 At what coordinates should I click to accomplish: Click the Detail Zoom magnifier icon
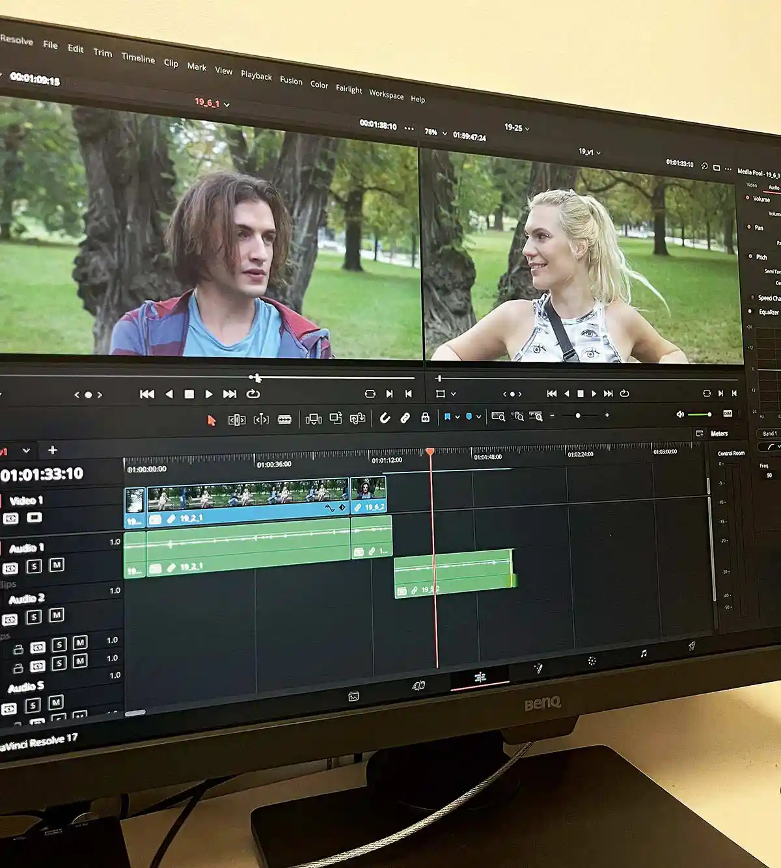click(x=499, y=416)
